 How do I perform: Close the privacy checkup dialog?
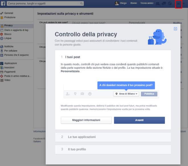(175, 29)
